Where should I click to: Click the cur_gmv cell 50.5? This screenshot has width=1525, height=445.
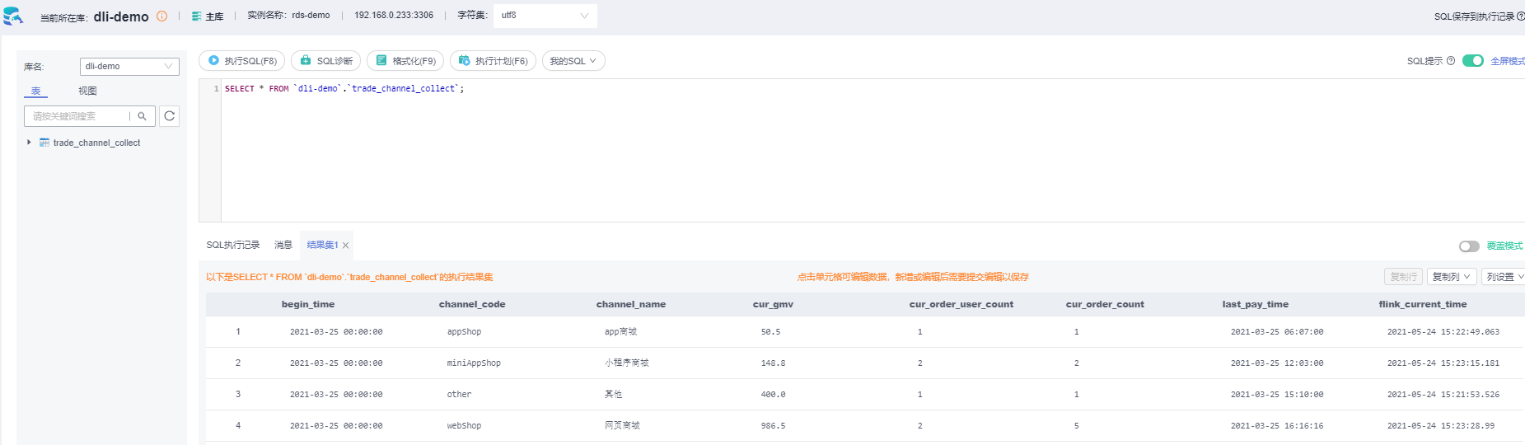(770, 332)
